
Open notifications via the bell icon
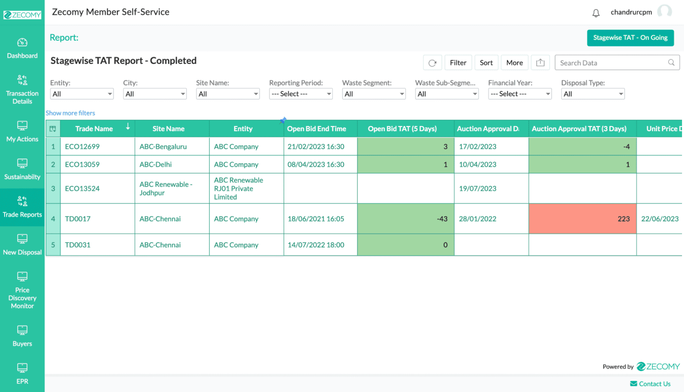596,12
